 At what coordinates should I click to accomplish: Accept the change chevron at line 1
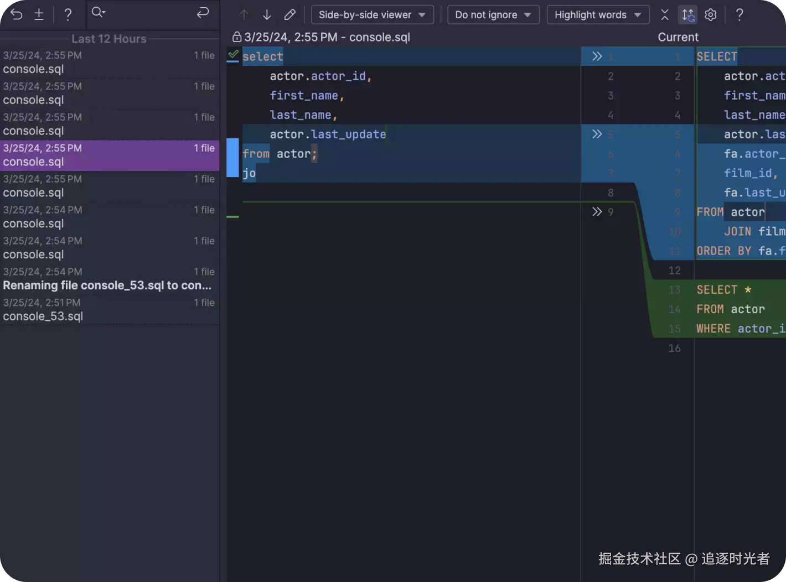pyautogui.click(x=597, y=56)
